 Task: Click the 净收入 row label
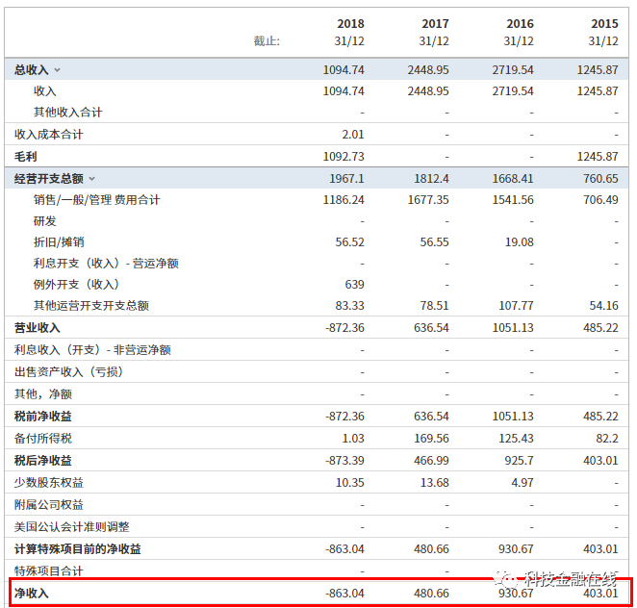32,594
